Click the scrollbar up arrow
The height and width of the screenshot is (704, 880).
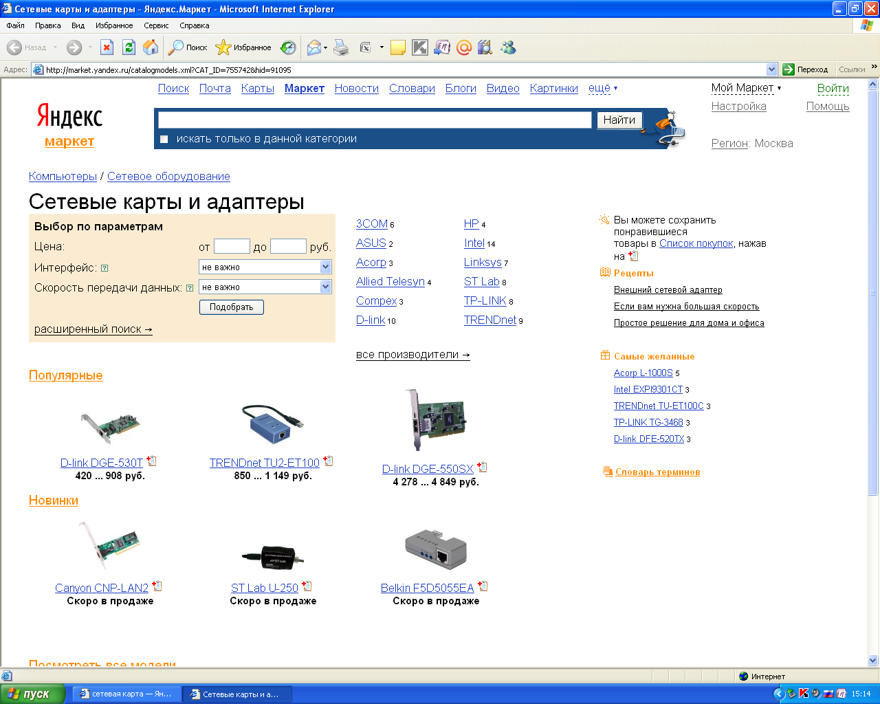[873, 85]
